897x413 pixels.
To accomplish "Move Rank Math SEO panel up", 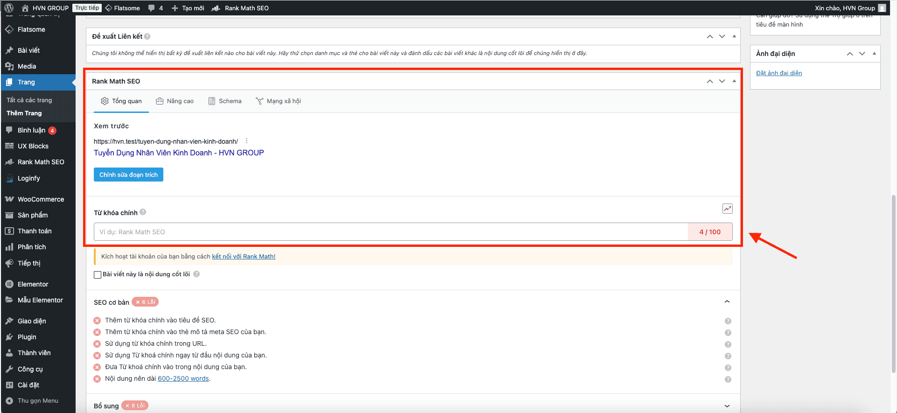I will [x=710, y=81].
